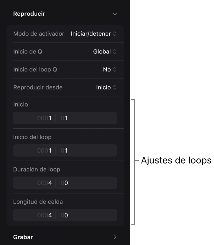Image resolution: width=214 pixels, height=245 pixels.
Task: Click the Longitud de celda beat value
Action: click(64, 215)
